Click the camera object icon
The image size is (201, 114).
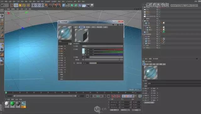tap(88, 5)
